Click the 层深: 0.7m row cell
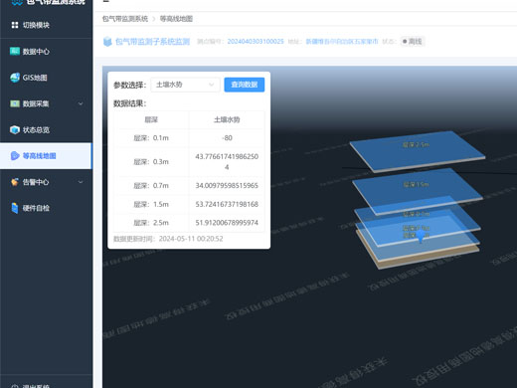Image resolution: width=517 pixels, height=388 pixels. click(151, 186)
